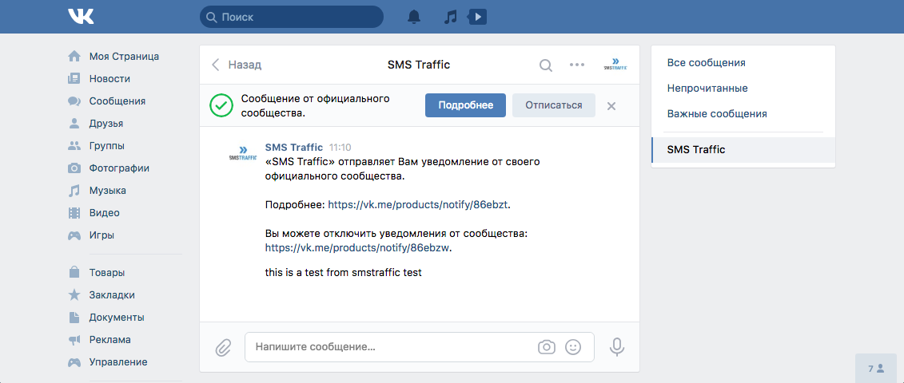Screen dimensions: 904x383
Task: Click the home icon beside Моя Страница
Action: [x=74, y=57]
